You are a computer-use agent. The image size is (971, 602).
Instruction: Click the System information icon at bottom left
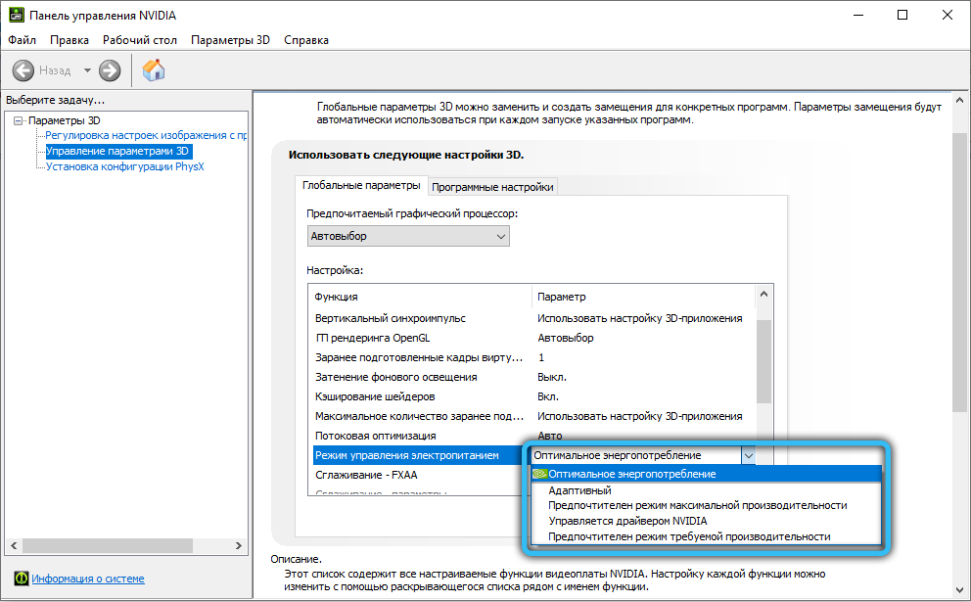click(20, 579)
